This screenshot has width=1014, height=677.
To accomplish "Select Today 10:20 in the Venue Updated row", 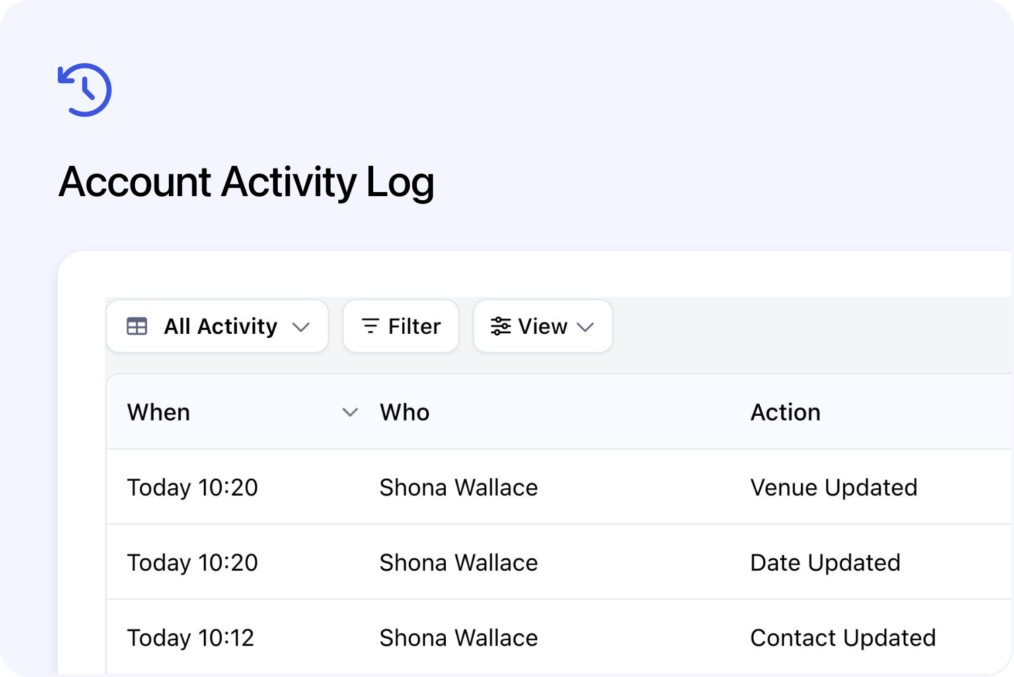I will coord(192,488).
